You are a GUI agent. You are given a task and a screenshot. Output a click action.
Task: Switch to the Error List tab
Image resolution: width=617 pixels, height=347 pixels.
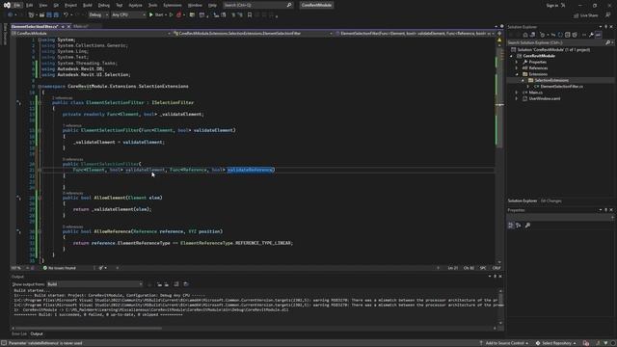[x=19, y=334]
